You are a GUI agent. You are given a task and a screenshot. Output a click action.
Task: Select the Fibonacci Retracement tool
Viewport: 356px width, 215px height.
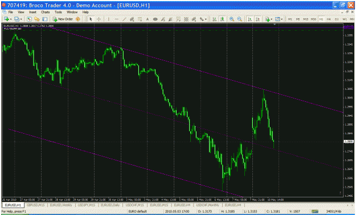click(140, 19)
